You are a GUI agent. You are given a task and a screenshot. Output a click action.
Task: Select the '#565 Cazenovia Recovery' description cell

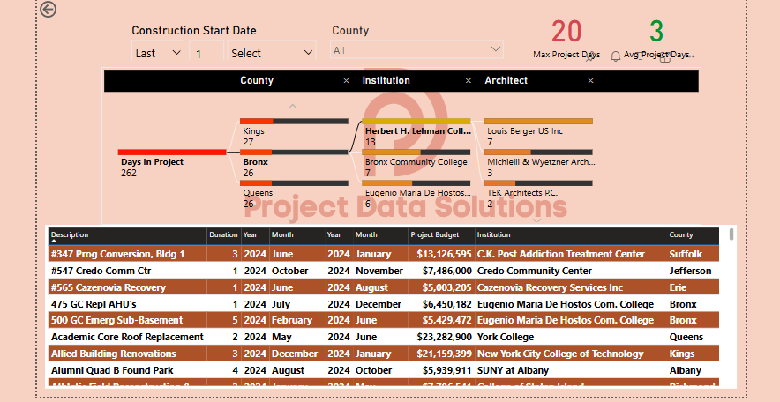tap(128, 287)
